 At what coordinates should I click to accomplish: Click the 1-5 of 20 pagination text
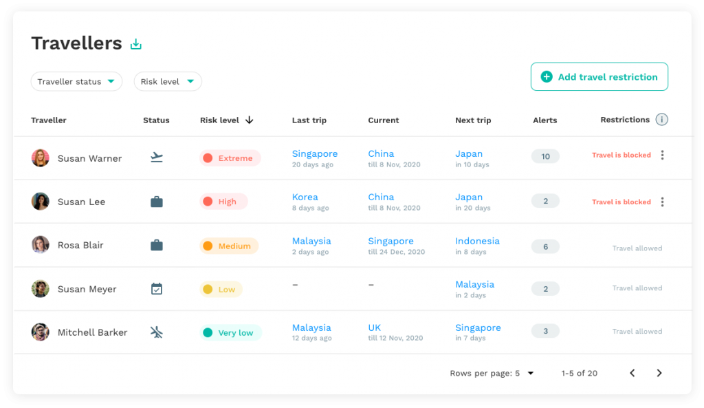[579, 374]
